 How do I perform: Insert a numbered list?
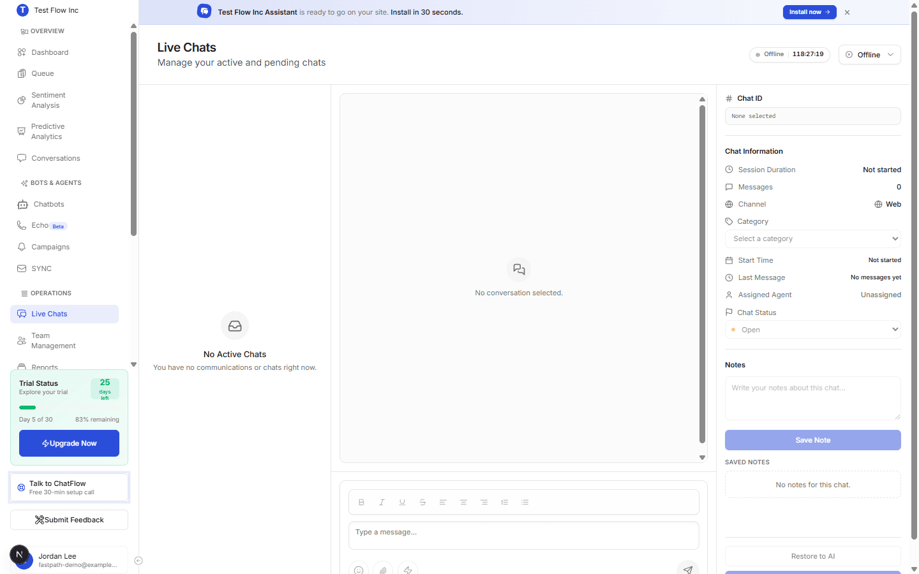pos(505,502)
